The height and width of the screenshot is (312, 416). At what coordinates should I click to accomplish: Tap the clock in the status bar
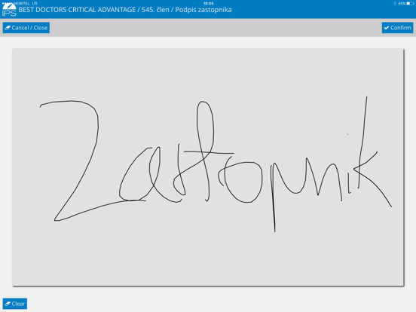click(x=208, y=4)
